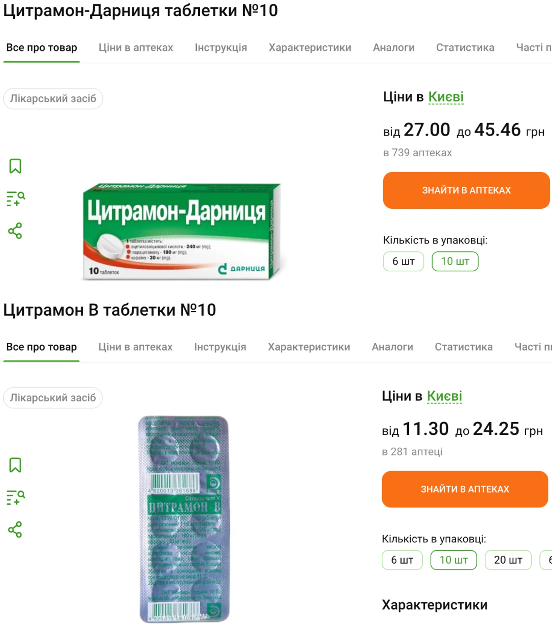
Task: Select 6 шт package for Цитрамон В
Action: [x=402, y=560]
